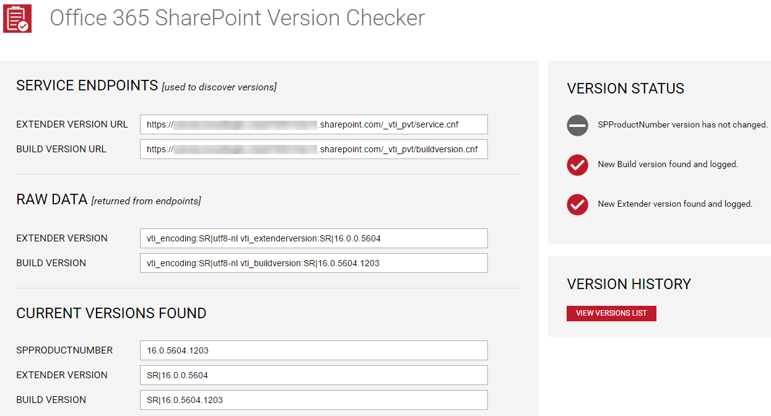Screen dimensions: 771x416
Task: Click the New Build version found and logged text
Action: coord(668,165)
